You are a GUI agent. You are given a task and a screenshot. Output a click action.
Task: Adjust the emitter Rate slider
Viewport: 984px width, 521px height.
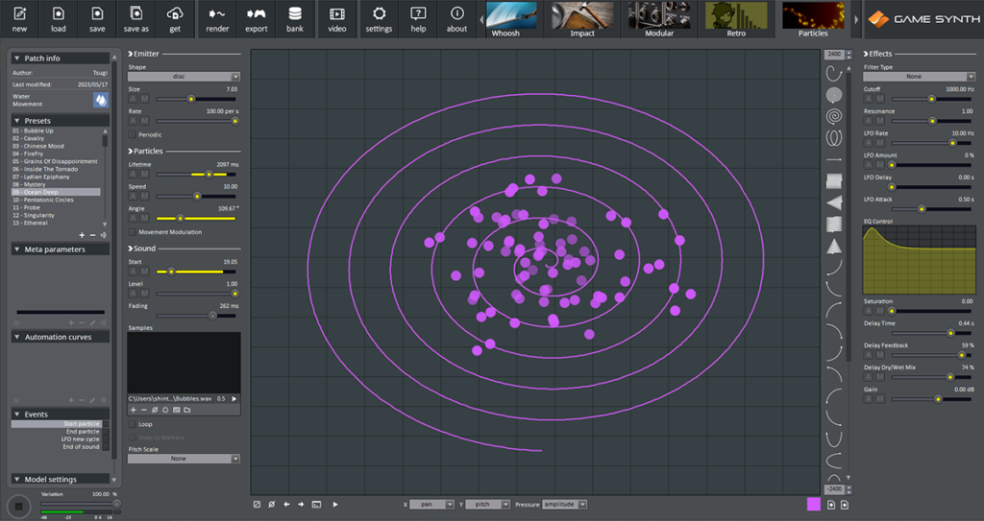tap(196, 121)
